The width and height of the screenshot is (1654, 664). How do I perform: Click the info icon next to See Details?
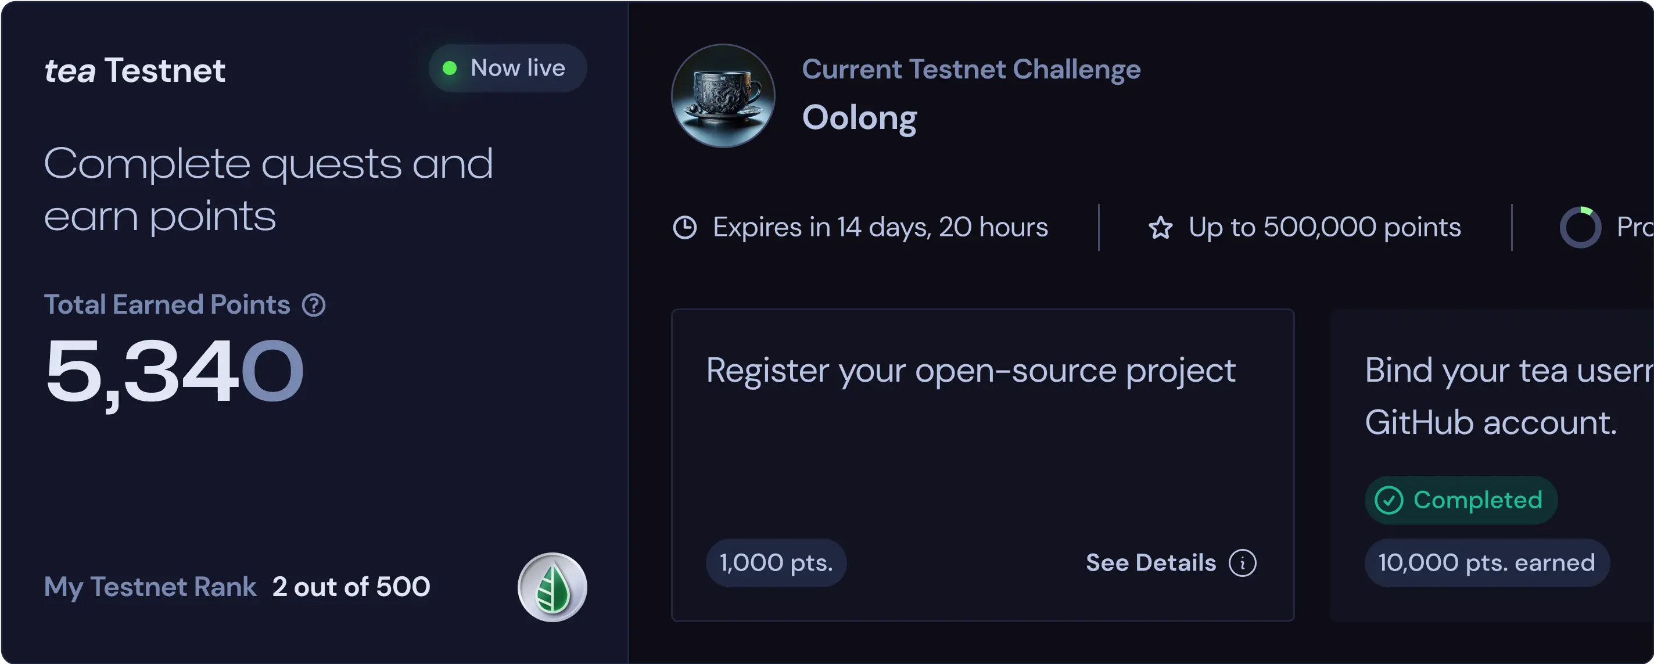(x=1243, y=563)
